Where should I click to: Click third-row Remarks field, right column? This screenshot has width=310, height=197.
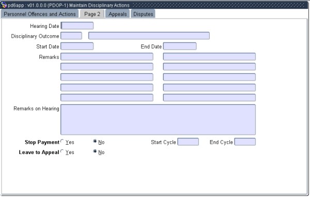(x=209, y=77)
